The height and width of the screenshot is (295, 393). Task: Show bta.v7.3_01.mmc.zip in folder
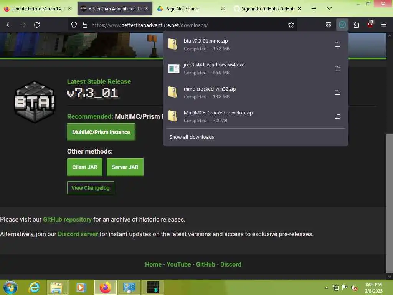[x=337, y=45]
